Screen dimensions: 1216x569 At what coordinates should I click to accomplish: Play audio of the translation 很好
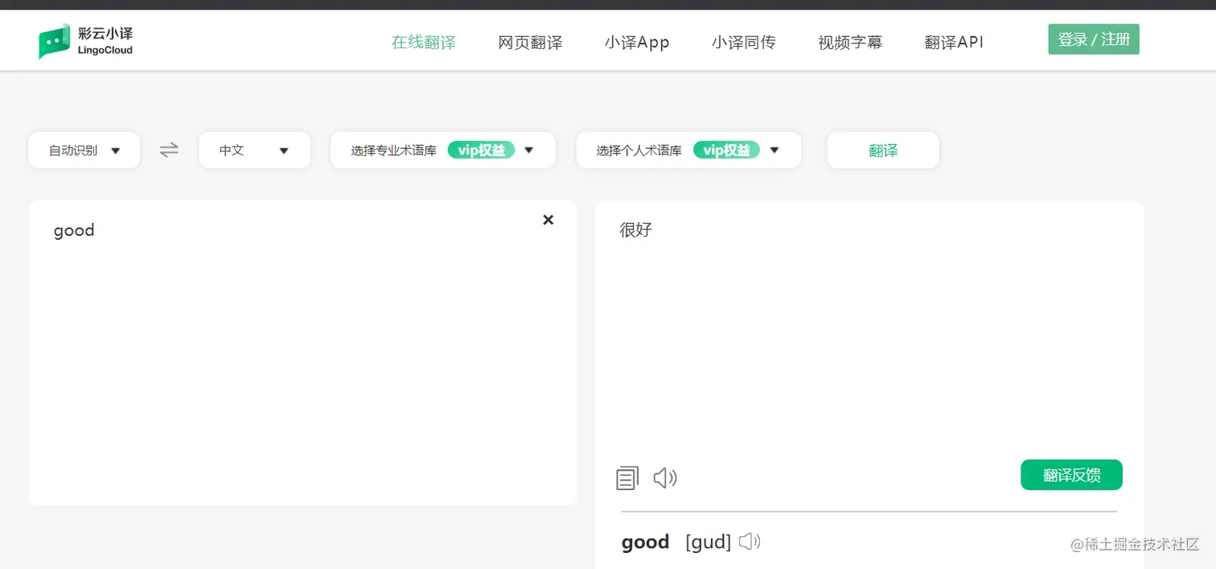coord(665,478)
